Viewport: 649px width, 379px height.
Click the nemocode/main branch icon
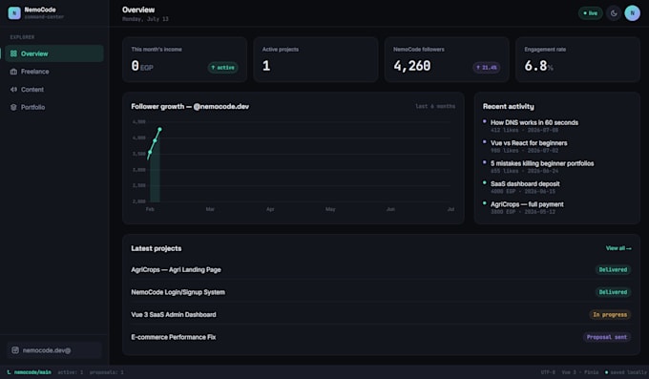(10, 372)
